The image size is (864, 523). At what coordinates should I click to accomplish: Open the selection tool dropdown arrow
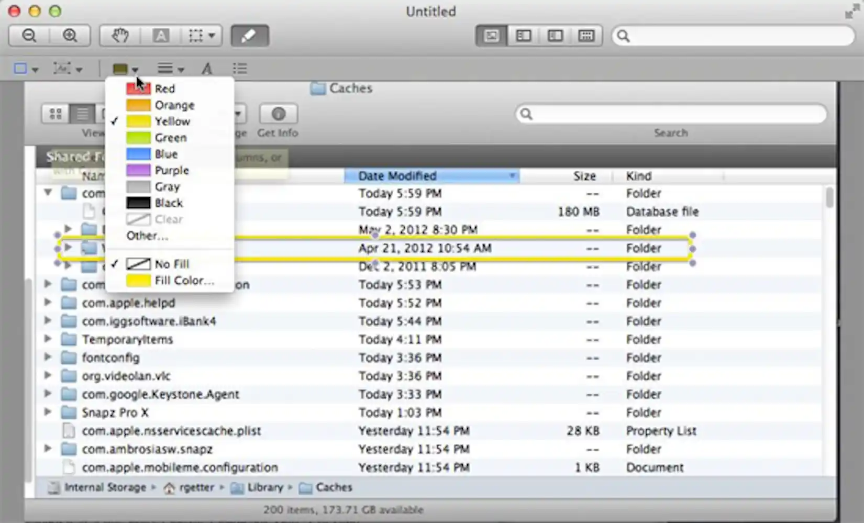(x=211, y=36)
